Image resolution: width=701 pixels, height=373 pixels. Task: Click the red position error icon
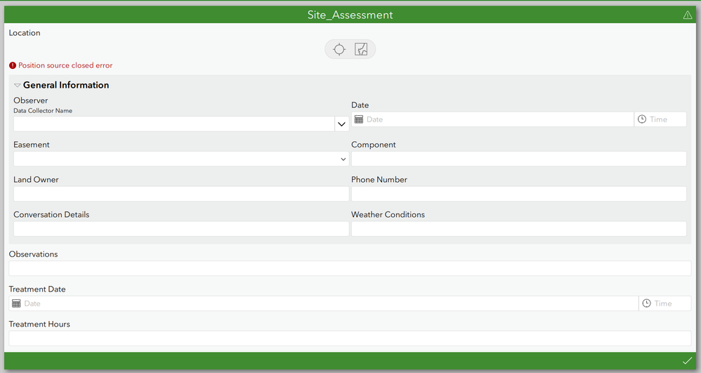click(x=13, y=65)
